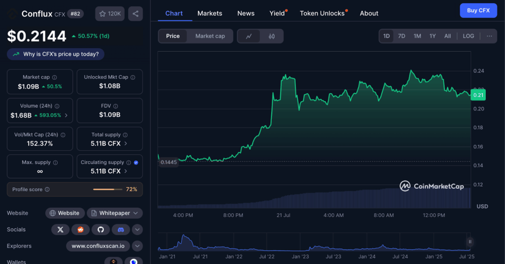The width and height of the screenshot is (505, 264).
Task: Expand explorers list next to confluxscan.io
Action: coord(138,246)
